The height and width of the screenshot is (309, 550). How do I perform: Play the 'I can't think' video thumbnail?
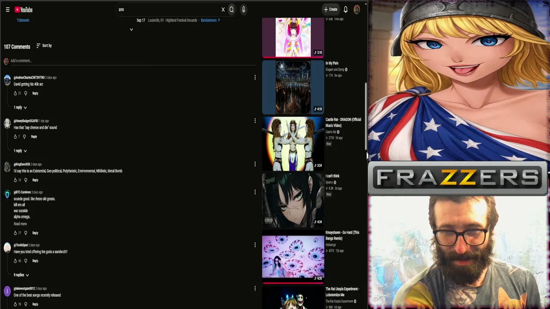pos(293,200)
